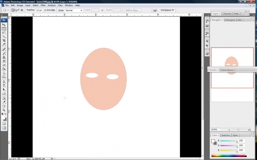257x160 pixels.
Task: Switch to the Channels tab
Action: point(227,14)
